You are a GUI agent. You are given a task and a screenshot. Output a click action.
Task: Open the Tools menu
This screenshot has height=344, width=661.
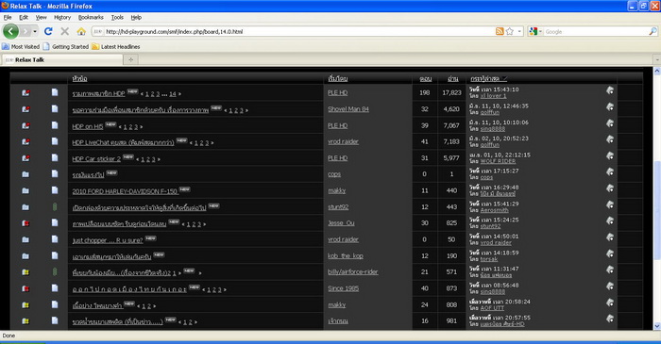click(x=117, y=17)
